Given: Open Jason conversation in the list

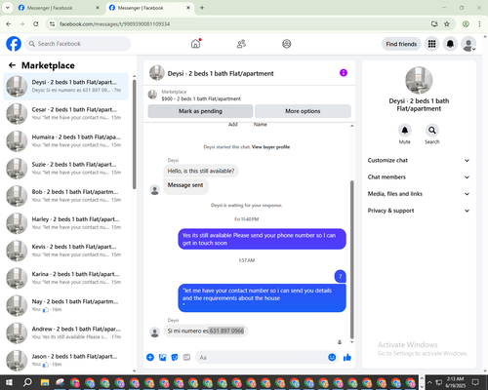Looking at the screenshot, I should [x=66, y=360].
